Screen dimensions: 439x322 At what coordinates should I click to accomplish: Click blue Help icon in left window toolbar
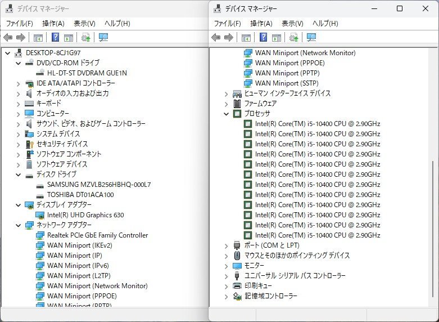click(56, 37)
